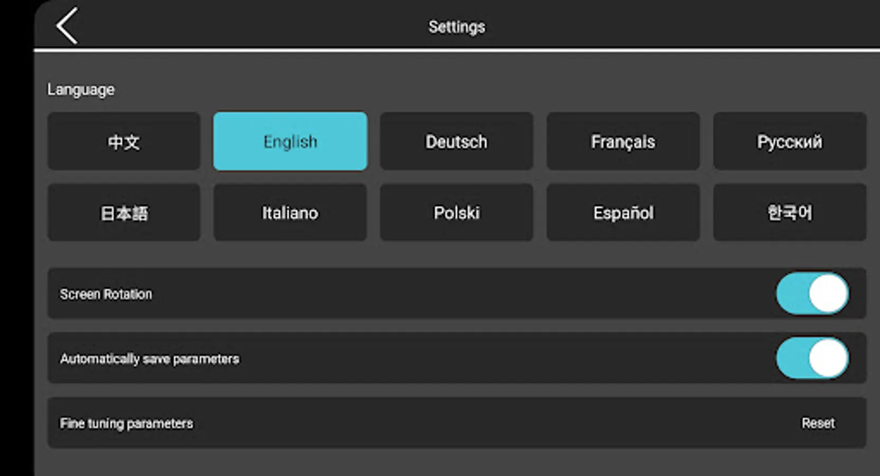The height and width of the screenshot is (476, 880).
Task: Select Français language button
Action: (x=623, y=141)
